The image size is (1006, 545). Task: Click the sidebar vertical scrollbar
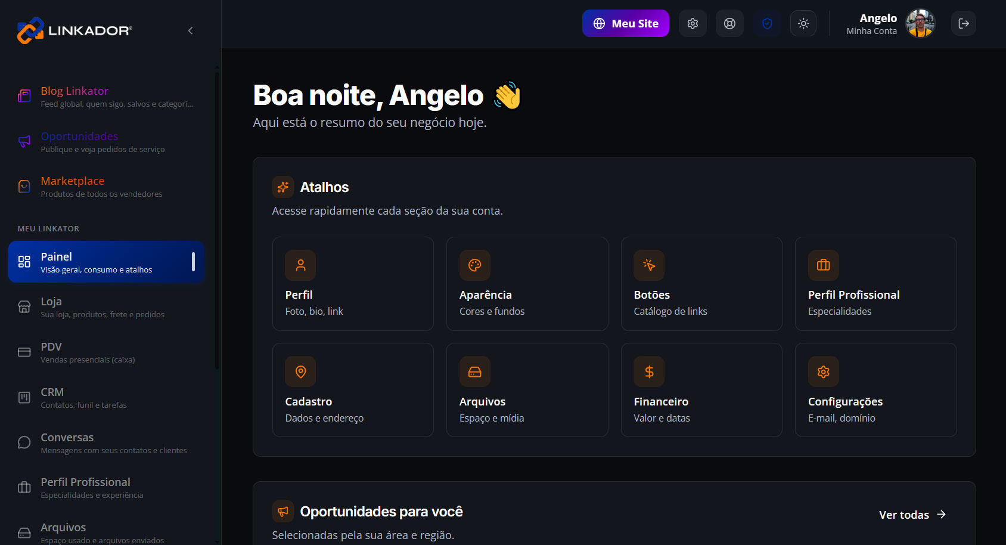coord(217,221)
